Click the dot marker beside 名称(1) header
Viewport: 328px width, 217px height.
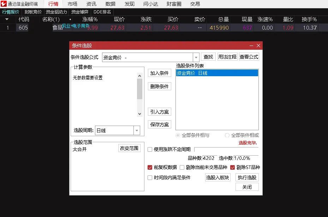tap(70, 19)
